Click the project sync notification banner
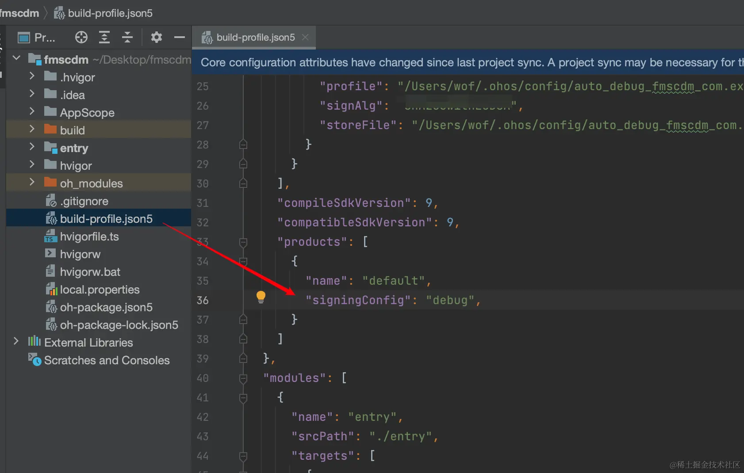The image size is (744, 473). pos(468,62)
